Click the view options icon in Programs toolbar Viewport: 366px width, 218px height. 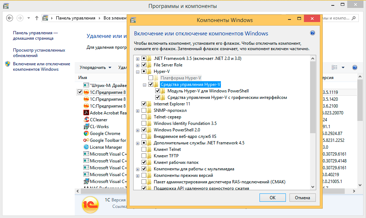(x=334, y=67)
